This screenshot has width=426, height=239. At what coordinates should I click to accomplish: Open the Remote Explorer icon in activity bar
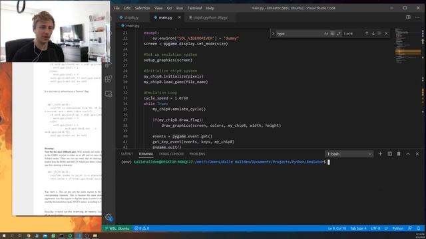tap(108, 94)
